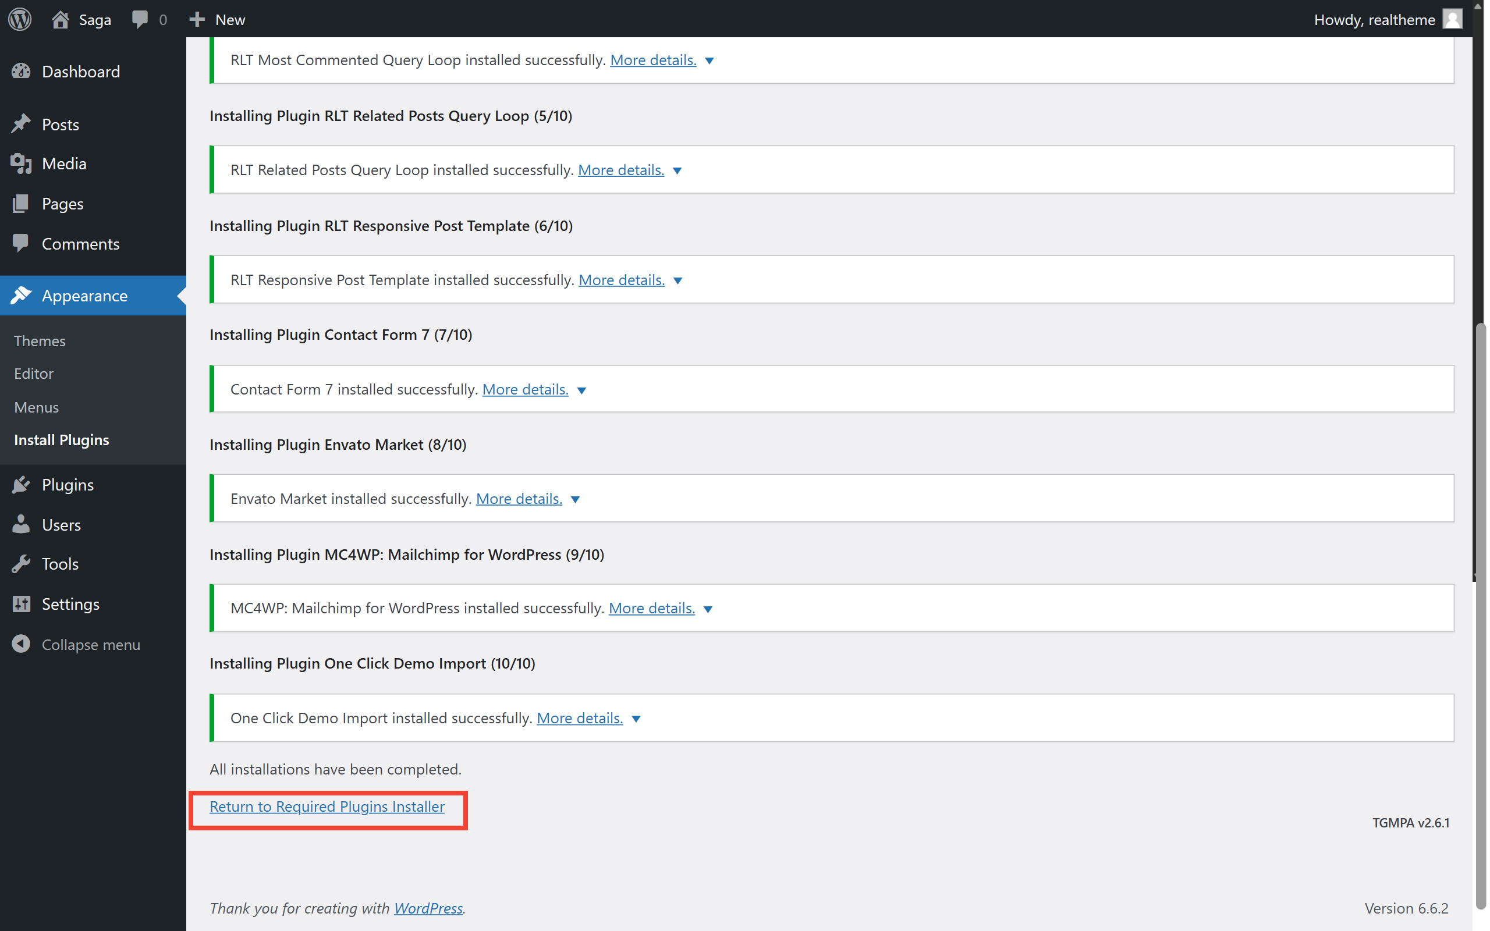
Task: Expand Contact Form 7 details arrow
Action: pos(582,390)
